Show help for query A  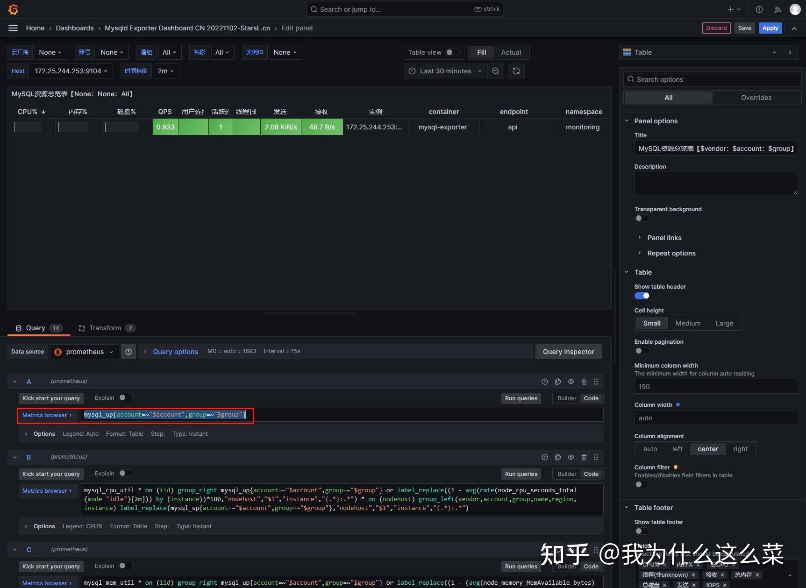click(545, 382)
